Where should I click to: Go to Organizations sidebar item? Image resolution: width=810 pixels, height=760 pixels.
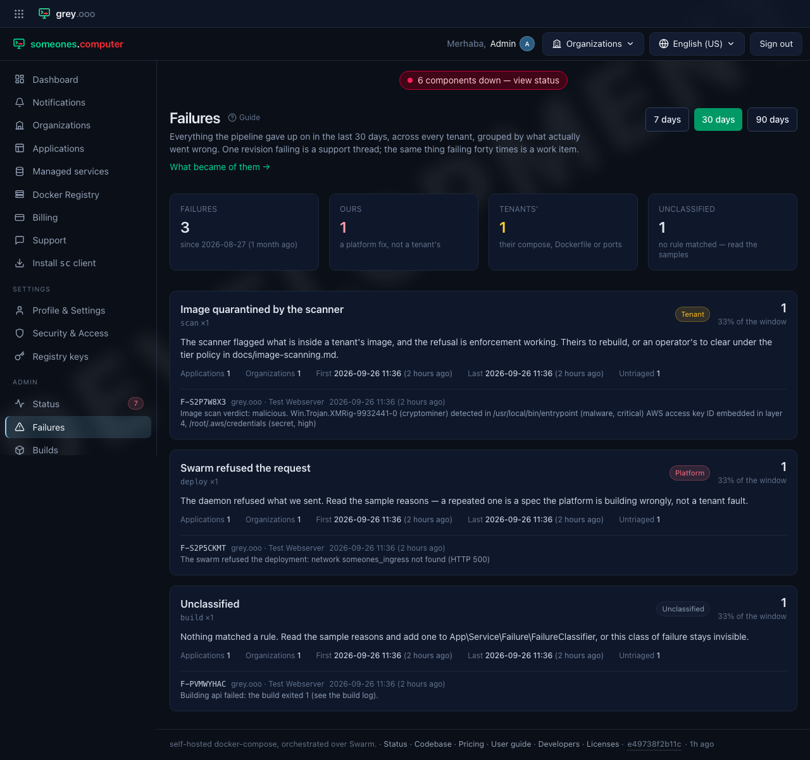pos(78,125)
